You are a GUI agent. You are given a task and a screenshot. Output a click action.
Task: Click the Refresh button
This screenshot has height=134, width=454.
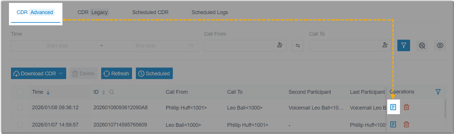tap(116, 74)
